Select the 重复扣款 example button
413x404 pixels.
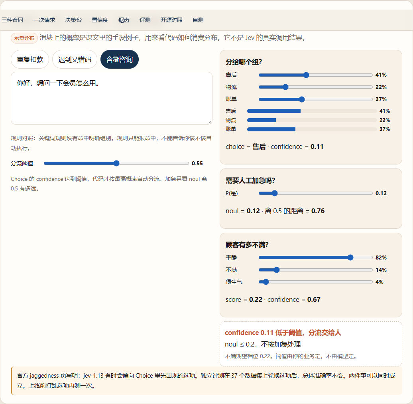pyautogui.click(x=30, y=59)
